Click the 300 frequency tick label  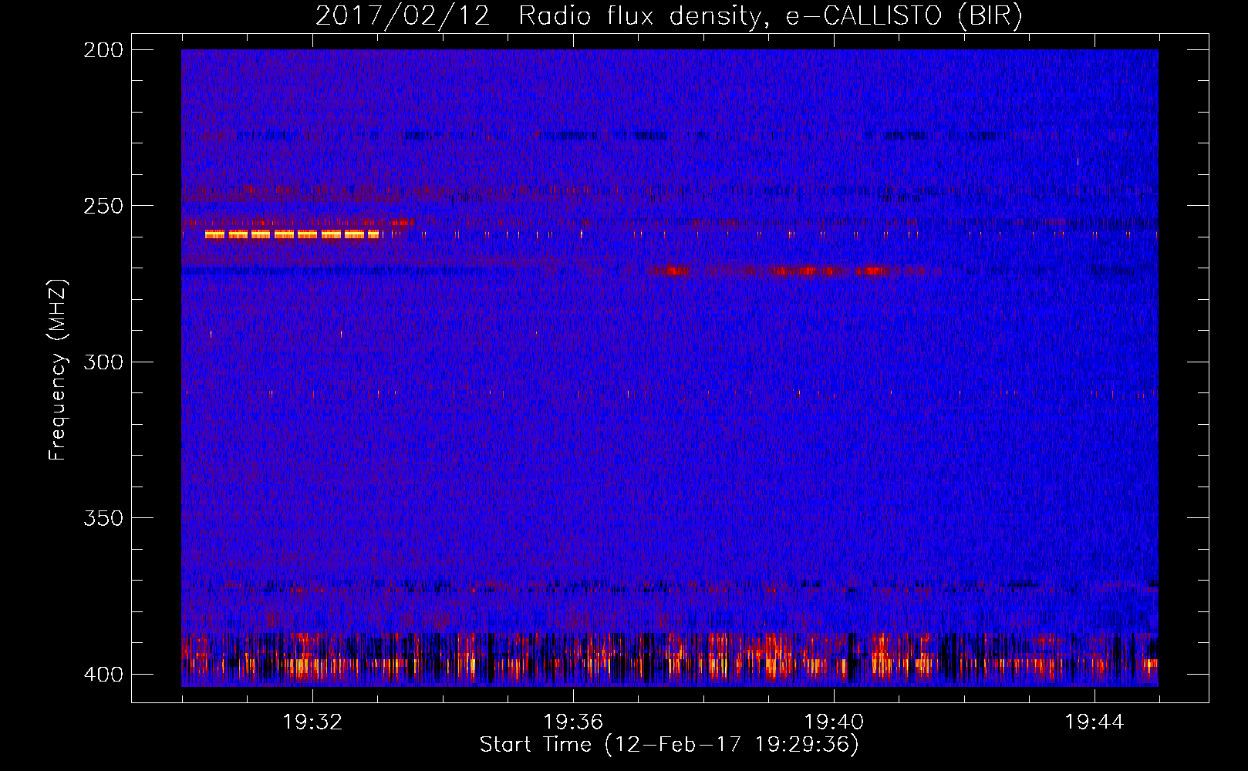pos(103,362)
